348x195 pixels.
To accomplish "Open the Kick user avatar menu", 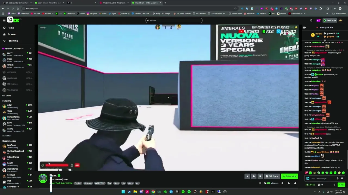I will click(x=340, y=20).
